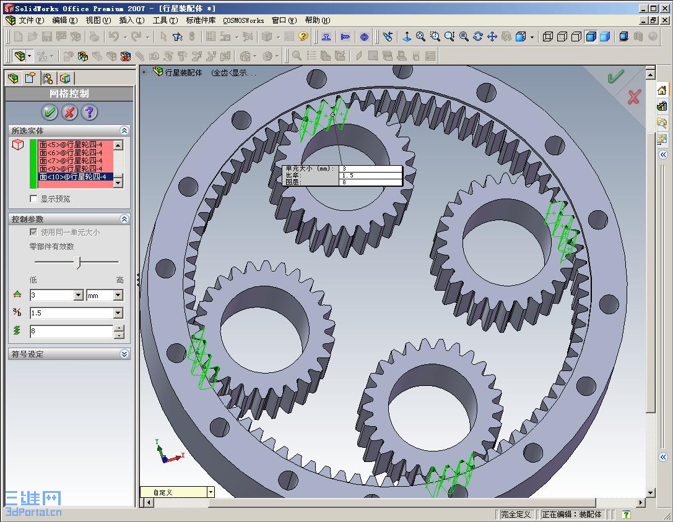Image resolution: width=673 pixels, height=522 pixels.
Task: Toggle 使用同一单元大小 checkbox
Action: pos(33,232)
